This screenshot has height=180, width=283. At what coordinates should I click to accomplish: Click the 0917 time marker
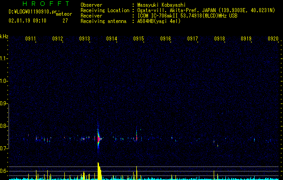click(193, 39)
